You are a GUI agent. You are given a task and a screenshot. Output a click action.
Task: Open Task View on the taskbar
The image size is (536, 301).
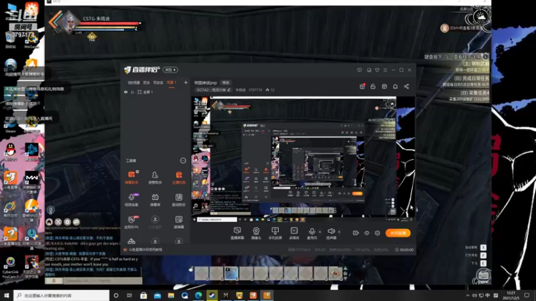[x=129, y=295]
